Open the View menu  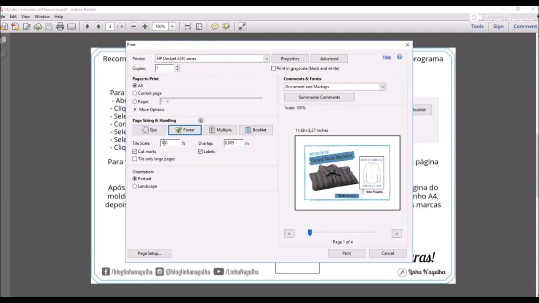coord(25,16)
